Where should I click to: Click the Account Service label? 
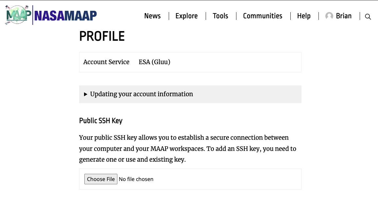[106, 62]
